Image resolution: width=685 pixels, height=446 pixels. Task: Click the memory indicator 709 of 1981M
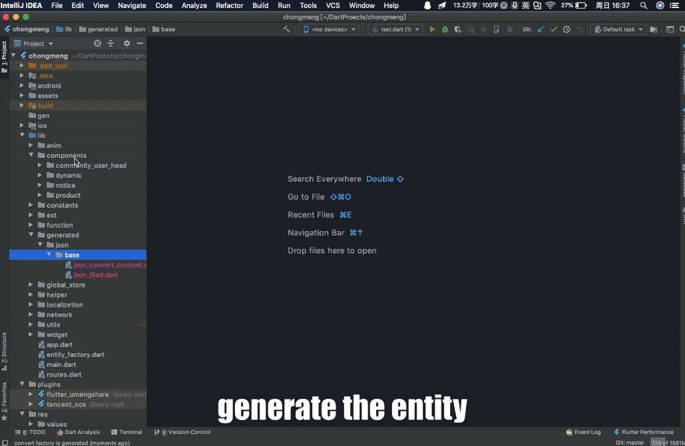pyautogui.click(x=667, y=443)
